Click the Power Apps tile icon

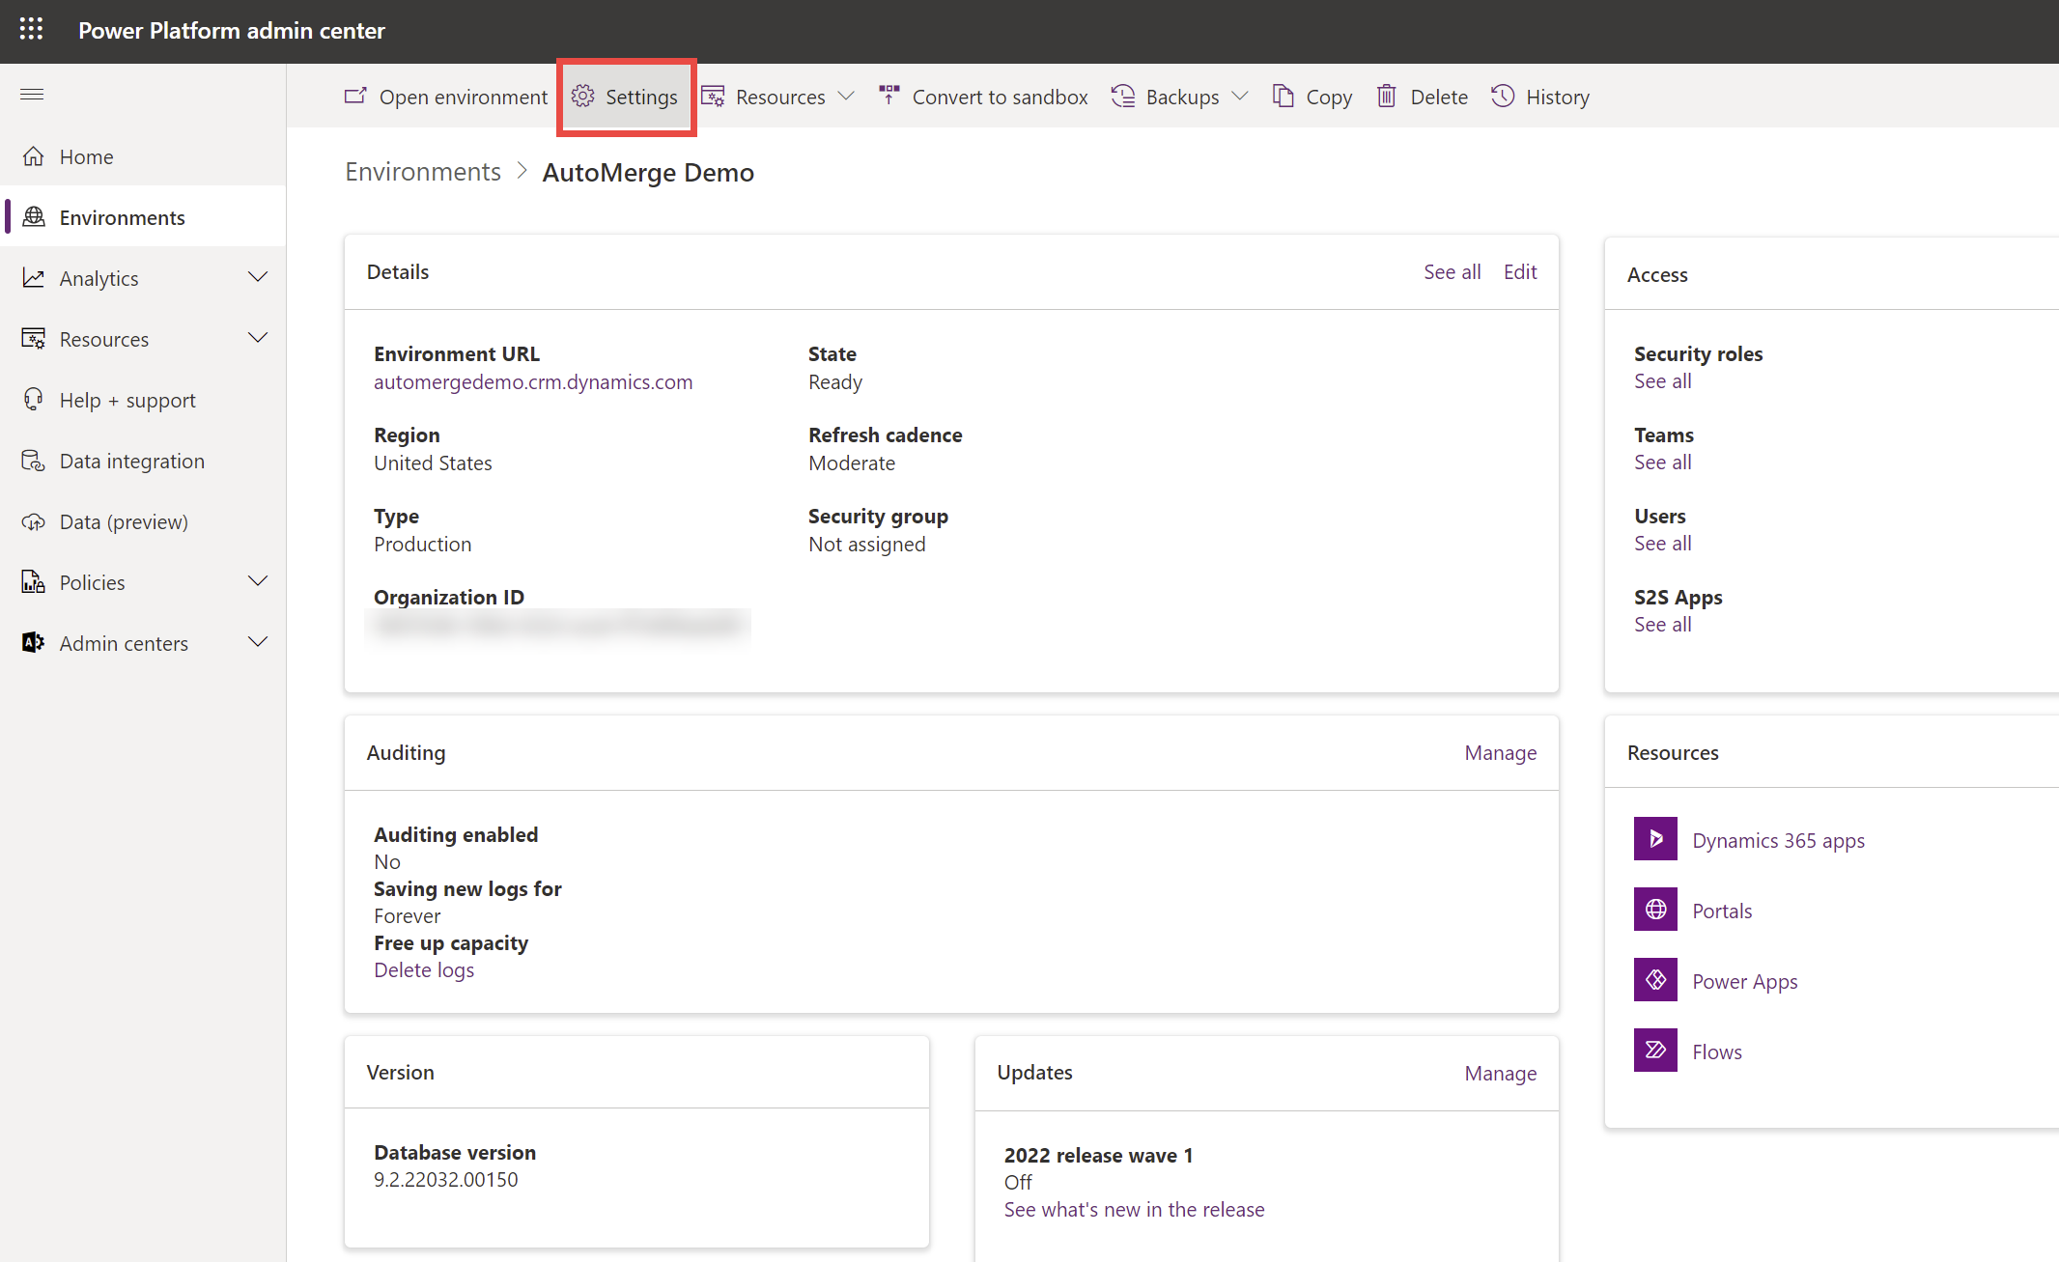click(1655, 979)
